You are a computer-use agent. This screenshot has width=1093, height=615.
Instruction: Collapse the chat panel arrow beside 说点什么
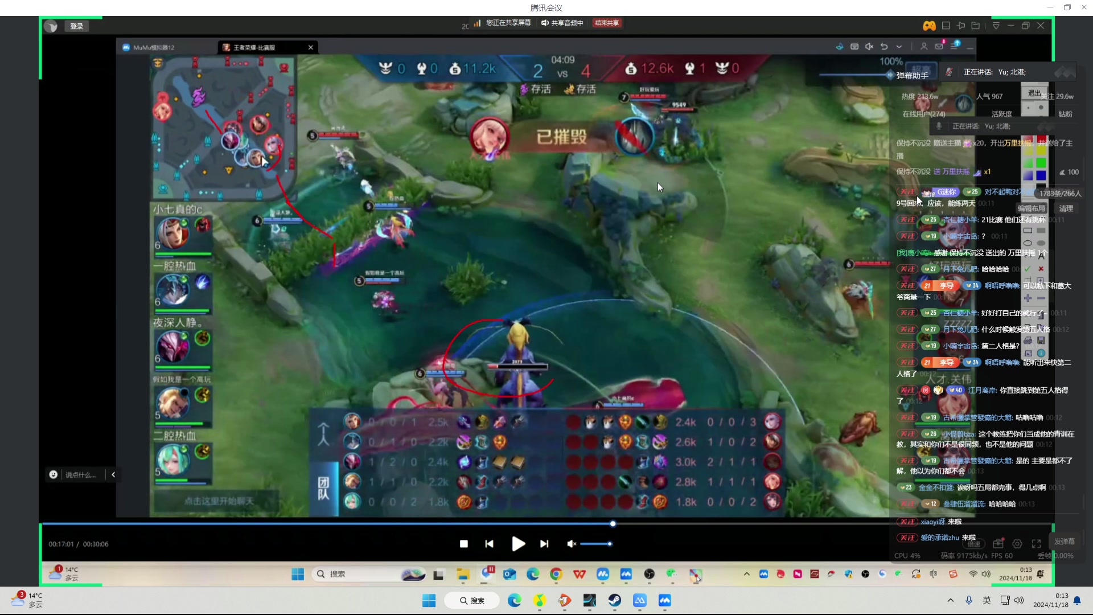113,475
